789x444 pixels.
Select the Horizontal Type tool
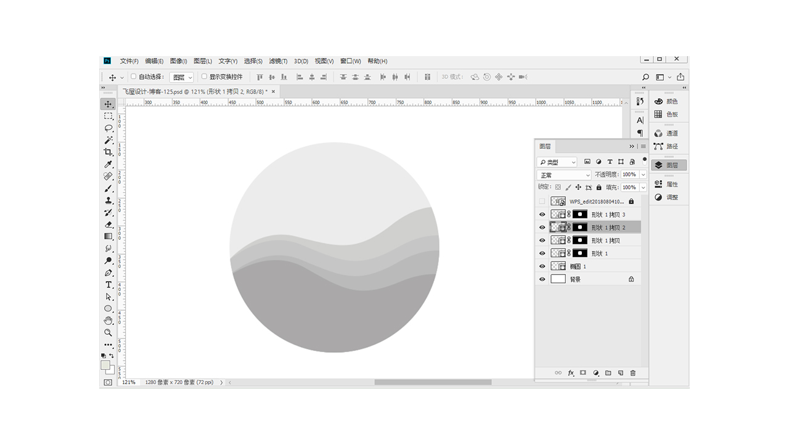pyautogui.click(x=108, y=285)
